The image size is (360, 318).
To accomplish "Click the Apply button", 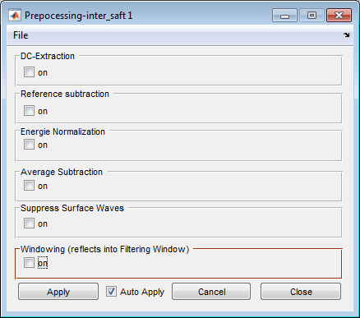I will coord(58,292).
